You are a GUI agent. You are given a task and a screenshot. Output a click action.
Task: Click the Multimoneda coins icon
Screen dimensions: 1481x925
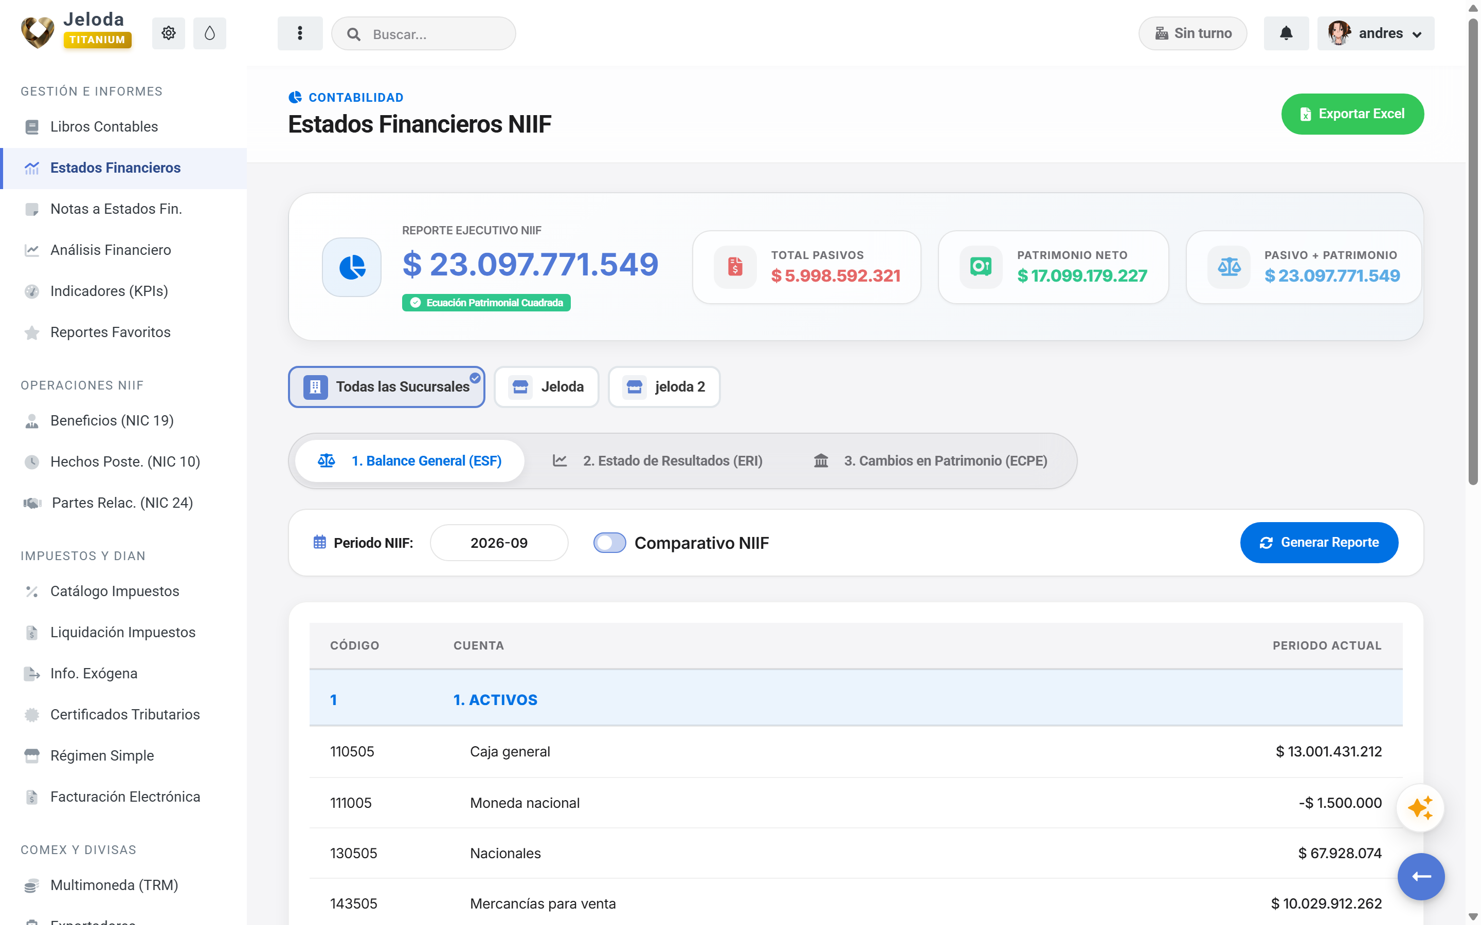[32, 885]
